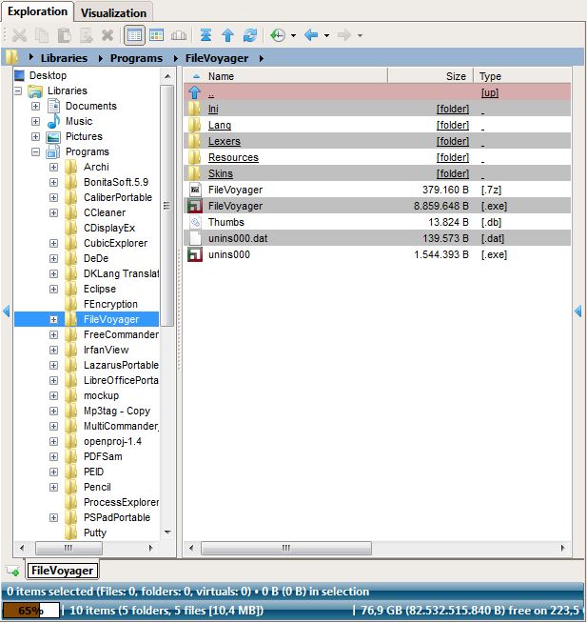Image resolution: width=587 pixels, height=623 pixels.
Task: Click the 8.859.648 B size cell
Action: pyautogui.click(x=440, y=206)
